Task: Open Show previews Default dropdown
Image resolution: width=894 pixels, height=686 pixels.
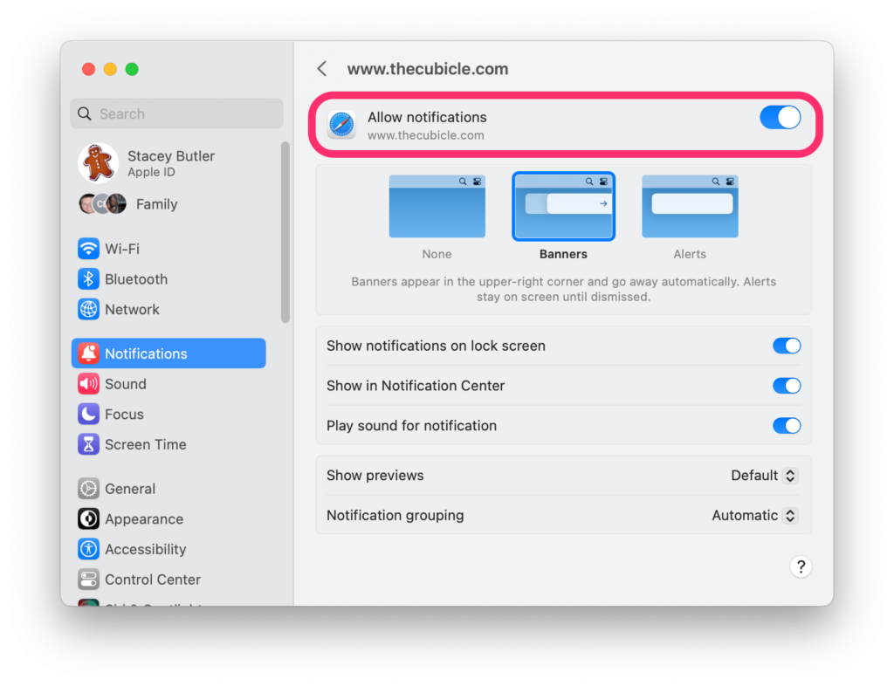Action: [764, 476]
